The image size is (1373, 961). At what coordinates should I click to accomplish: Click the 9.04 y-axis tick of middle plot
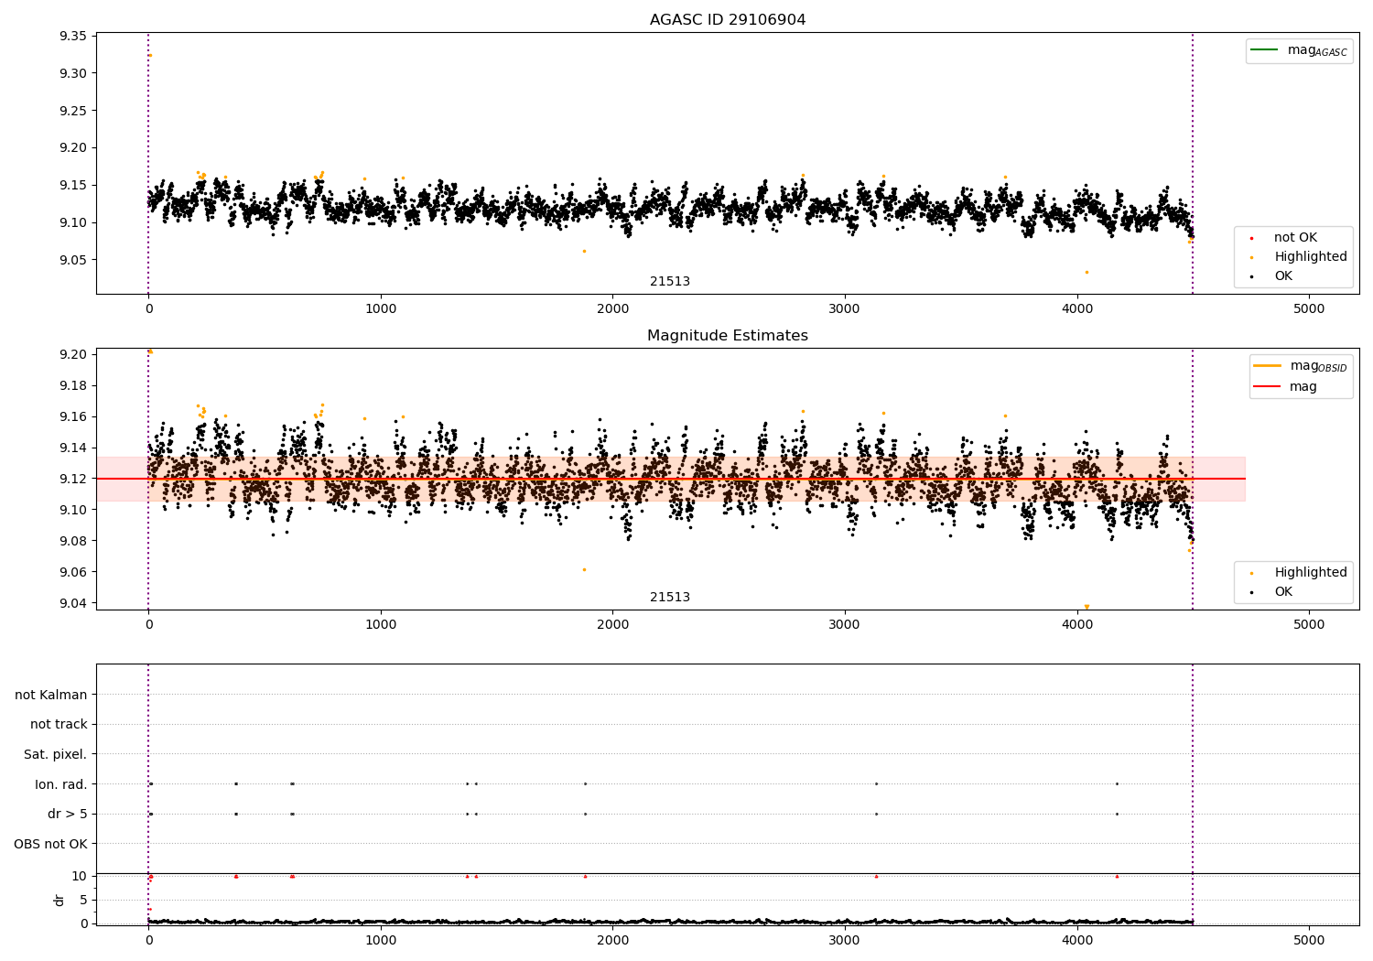coord(73,603)
